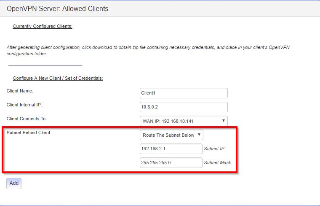Viewport: 320px width, 206px height.
Task: Click the 'Subnet IP' italic label
Action: pyautogui.click(x=214, y=149)
